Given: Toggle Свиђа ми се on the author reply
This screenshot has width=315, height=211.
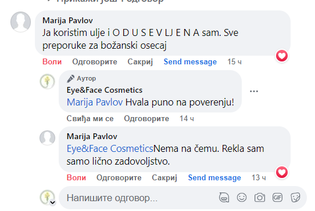Looking at the screenshot, I should click(90, 119).
